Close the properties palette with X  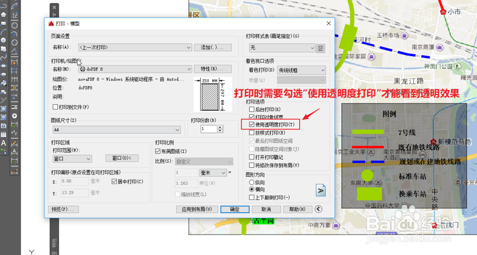54,7
